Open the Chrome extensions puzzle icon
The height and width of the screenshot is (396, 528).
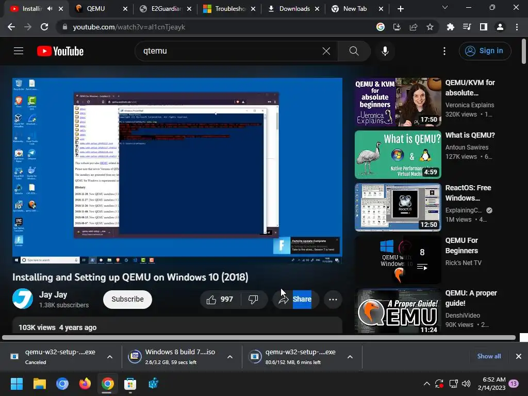click(x=450, y=27)
